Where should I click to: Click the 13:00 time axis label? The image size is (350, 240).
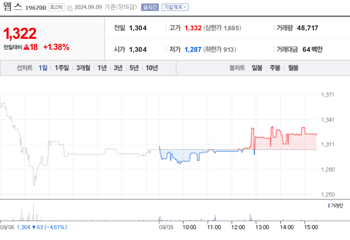pyautogui.click(x=262, y=227)
